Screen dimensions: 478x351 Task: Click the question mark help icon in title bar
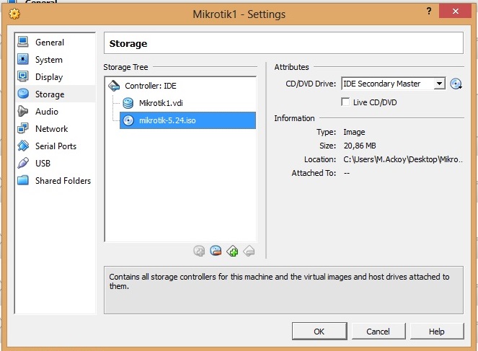[x=429, y=12]
